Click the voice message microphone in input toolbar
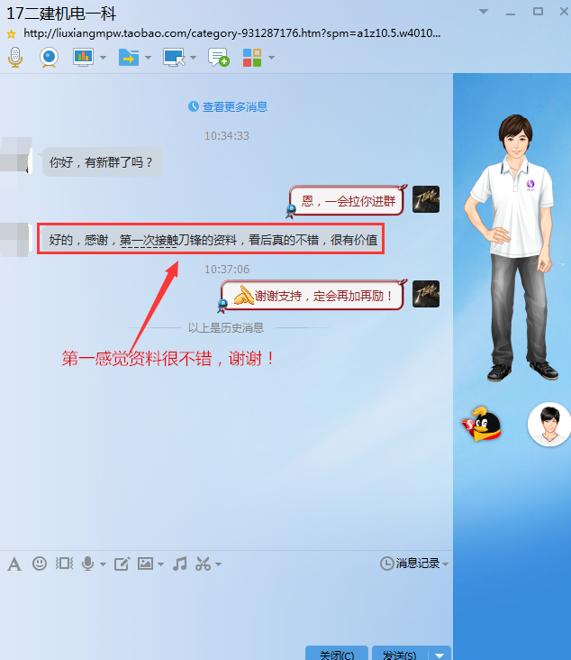571x660 pixels. coord(87,564)
